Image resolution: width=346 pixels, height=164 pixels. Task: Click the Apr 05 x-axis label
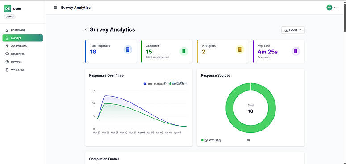coord(177,133)
